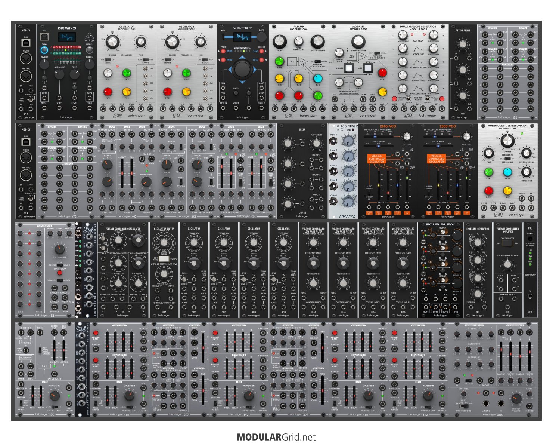Screen dimensions: 553x445
Task: Click LEVEL 1 knob on Four Play
Action: [x=457, y=235]
